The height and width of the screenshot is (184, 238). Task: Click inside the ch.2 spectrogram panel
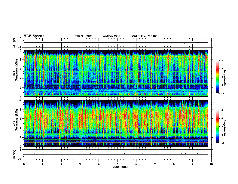point(116,123)
